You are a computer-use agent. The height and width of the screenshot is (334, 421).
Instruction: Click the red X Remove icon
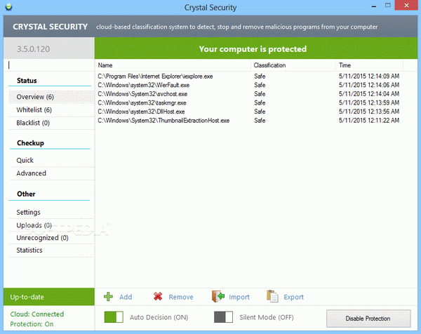point(158,296)
